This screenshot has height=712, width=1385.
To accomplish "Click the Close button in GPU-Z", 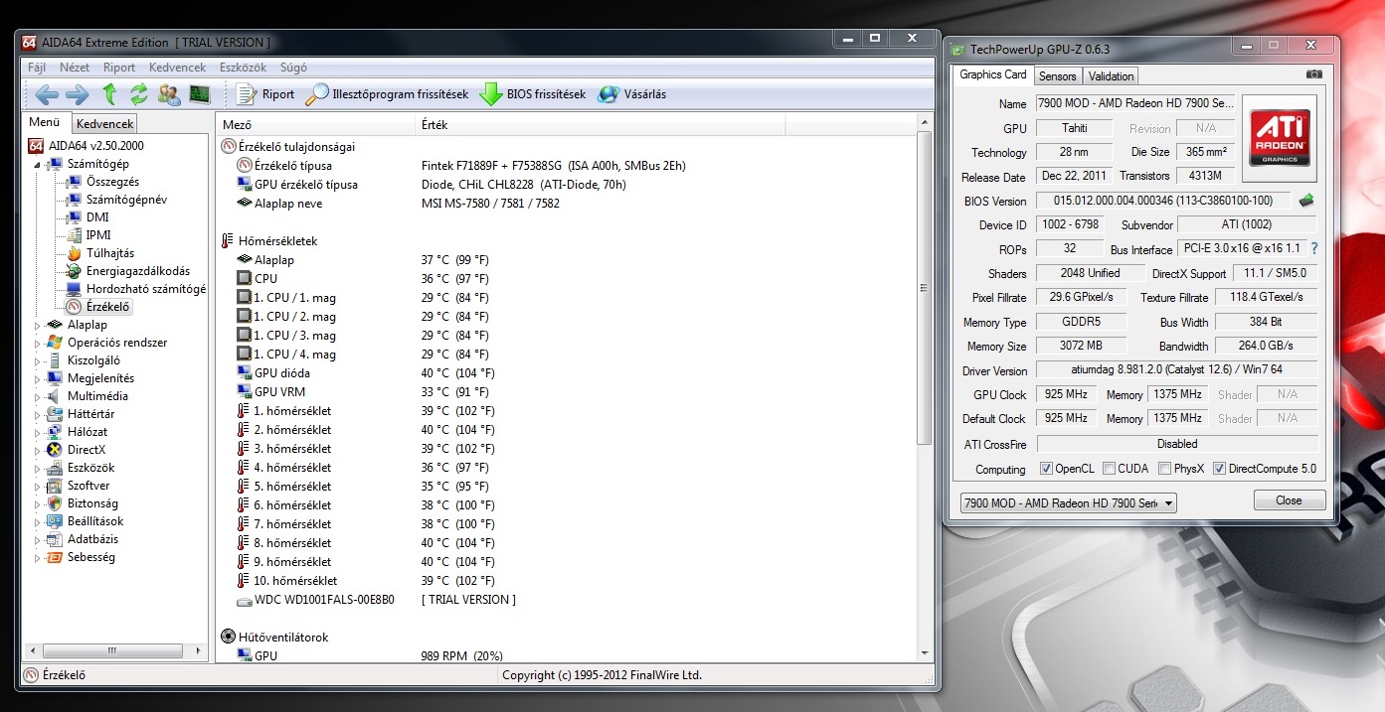I will tap(1289, 500).
